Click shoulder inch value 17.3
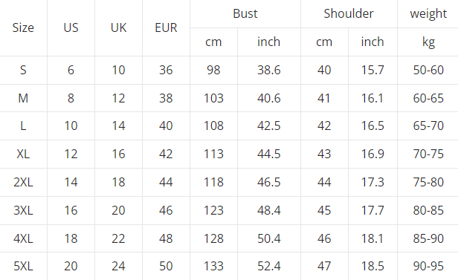The image size is (458, 280). [x=372, y=182]
